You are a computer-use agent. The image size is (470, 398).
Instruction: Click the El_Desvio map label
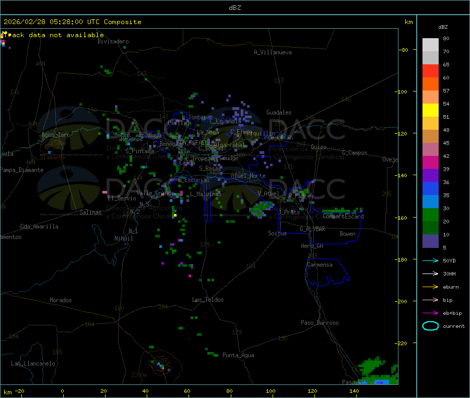pyautogui.click(x=122, y=198)
